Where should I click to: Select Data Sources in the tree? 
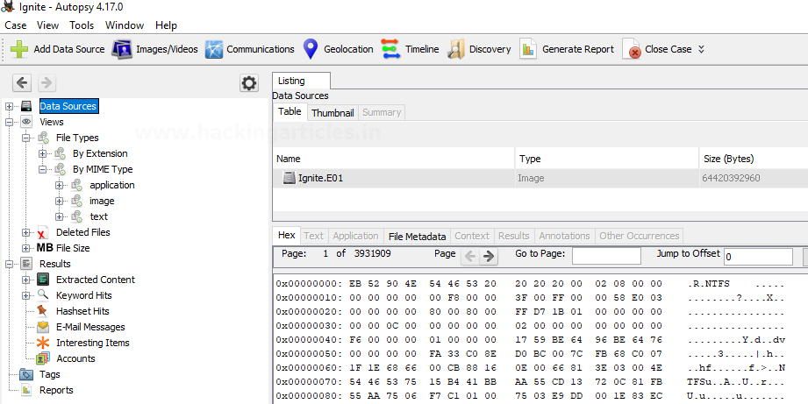pos(68,106)
